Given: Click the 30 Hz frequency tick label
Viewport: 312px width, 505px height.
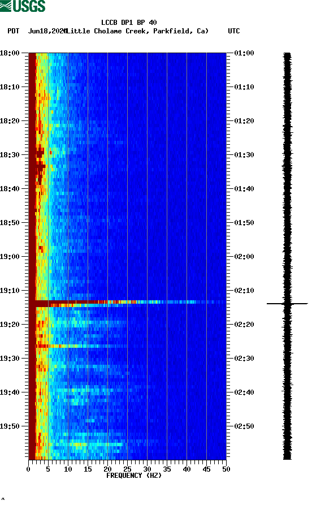Looking at the screenshot, I should [x=147, y=469].
